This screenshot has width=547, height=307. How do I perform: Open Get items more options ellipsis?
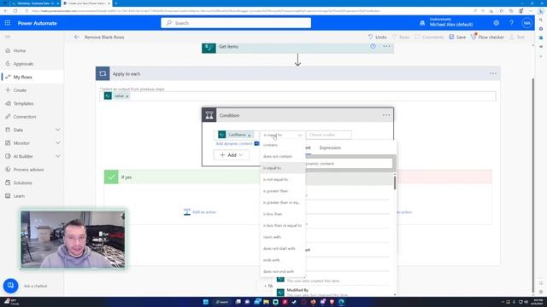(x=386, y=46)
